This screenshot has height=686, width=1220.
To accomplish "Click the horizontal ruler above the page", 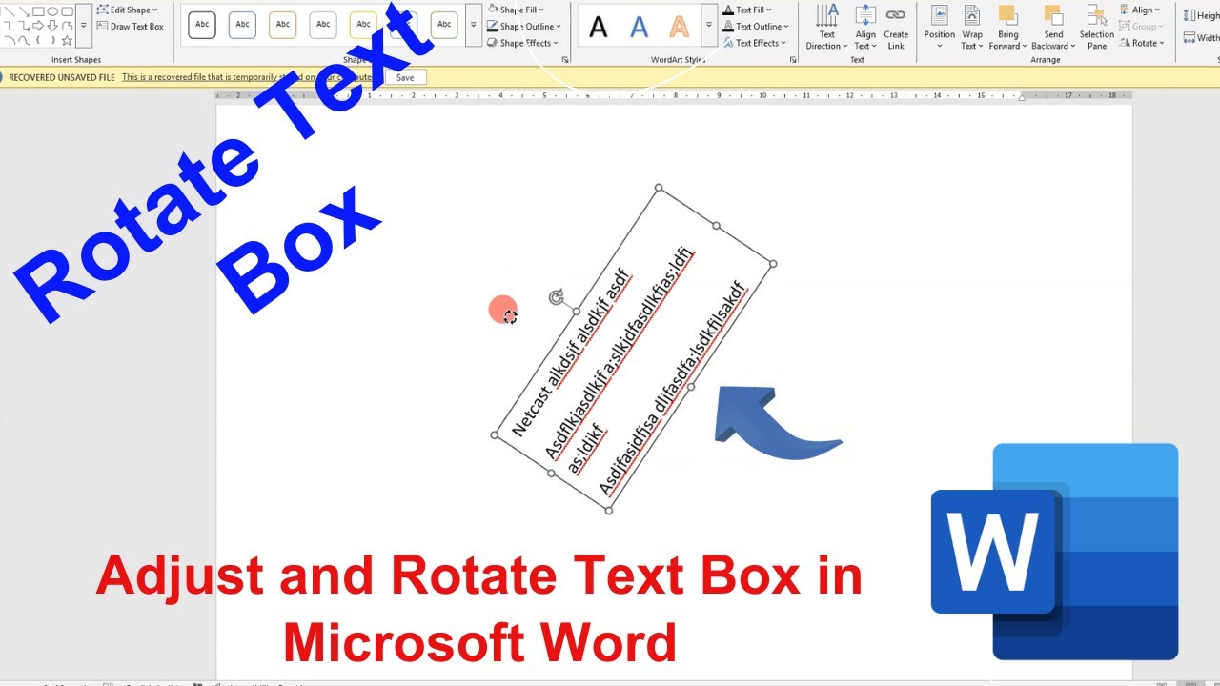I will point(674,96).
